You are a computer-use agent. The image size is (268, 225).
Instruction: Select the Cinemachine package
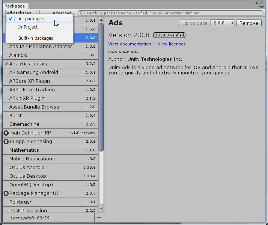[51, 124]
